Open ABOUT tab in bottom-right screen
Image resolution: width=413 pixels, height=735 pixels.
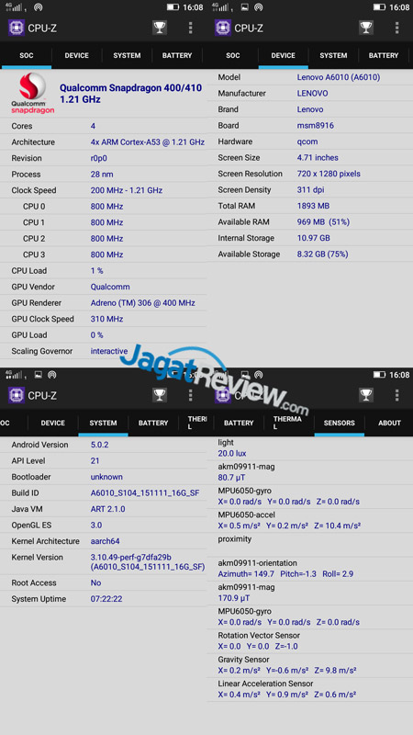389,423
